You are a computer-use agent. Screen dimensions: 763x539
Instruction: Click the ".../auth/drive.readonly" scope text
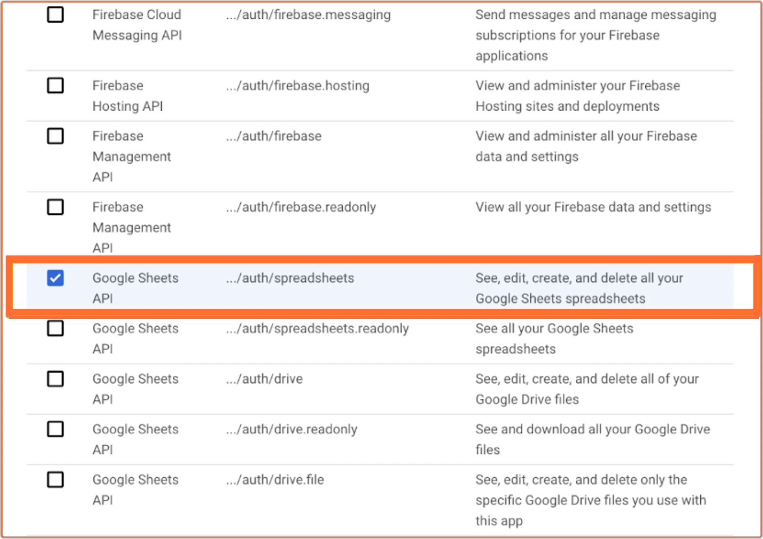pyautogui.click(x=292, y=429)
